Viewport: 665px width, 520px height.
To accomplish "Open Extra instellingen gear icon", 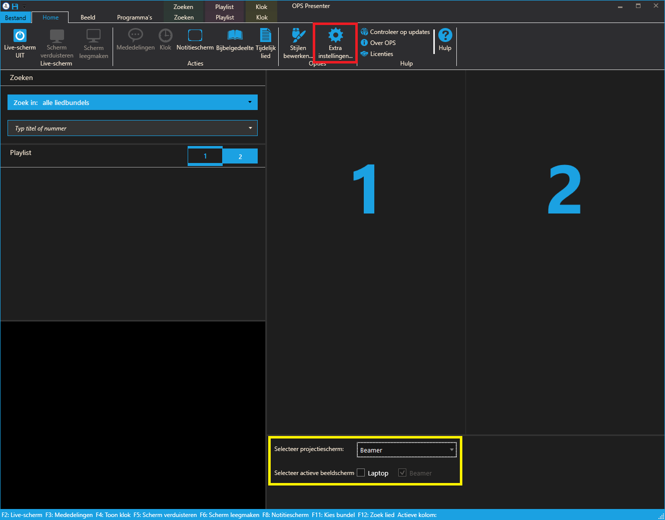I will coord(336,35).
